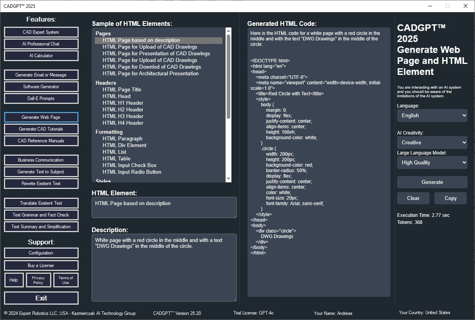Pick HTML H1 Header in list

[x=123, y=103]
